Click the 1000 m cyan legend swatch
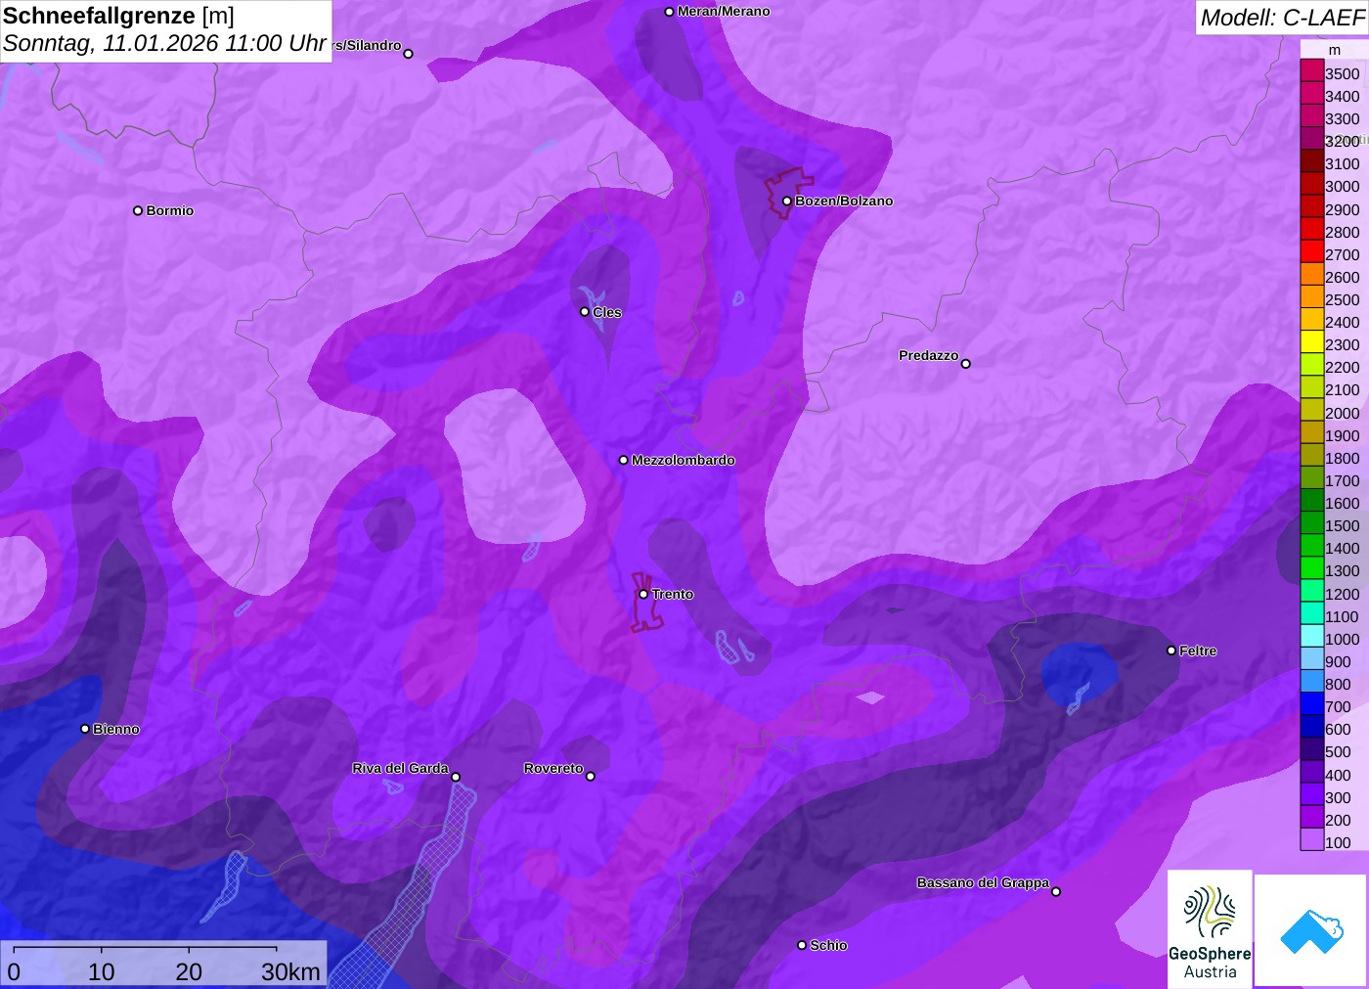The height and width of the screenshot is (989, 1369). (x=1311, y=636)
